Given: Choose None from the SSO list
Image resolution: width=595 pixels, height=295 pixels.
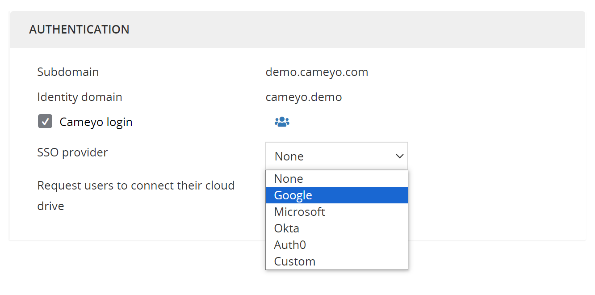Looking at the screenshot, I should [337, 179].
